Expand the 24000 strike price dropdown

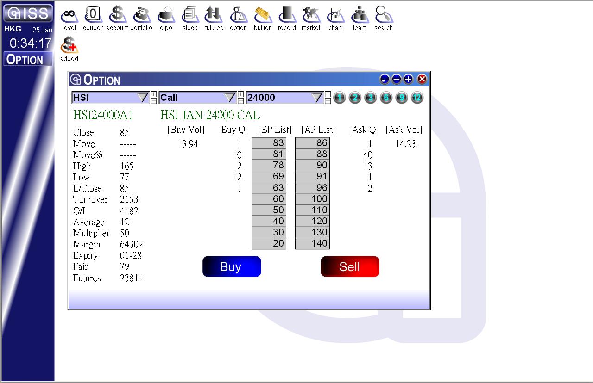[316, 98]
